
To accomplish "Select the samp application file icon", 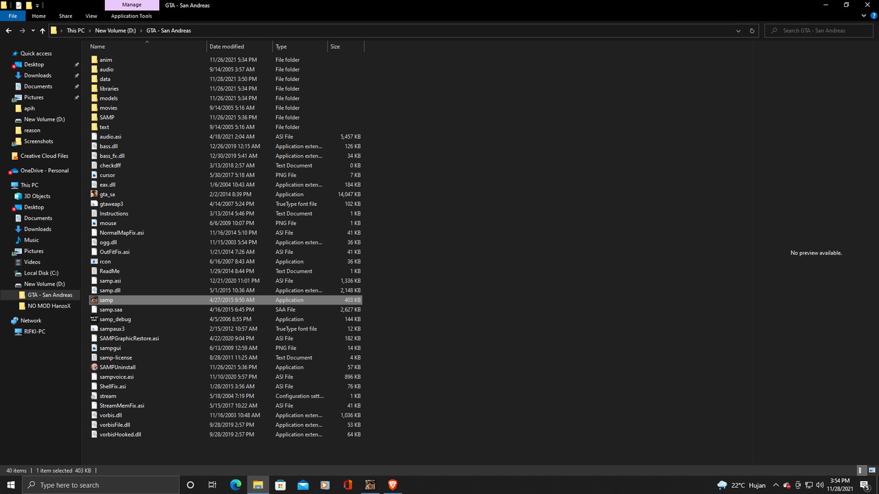I will (x=94, y=300).
